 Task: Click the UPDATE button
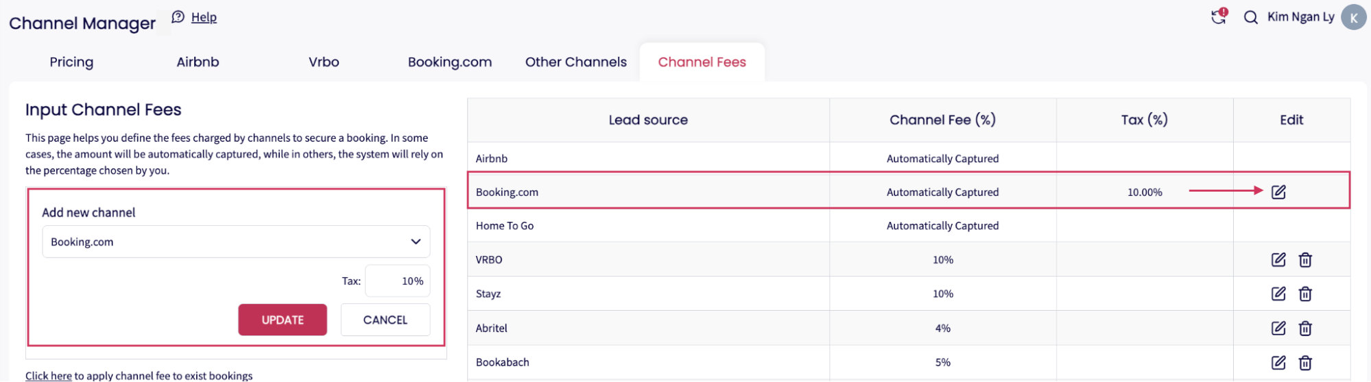click(x=283, y=320)
